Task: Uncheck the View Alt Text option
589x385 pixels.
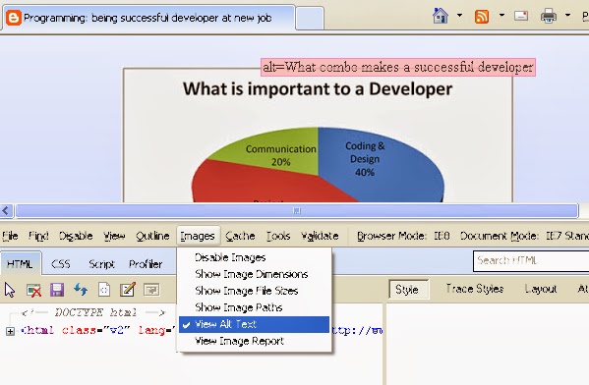Action: click(x=254, y=324)
